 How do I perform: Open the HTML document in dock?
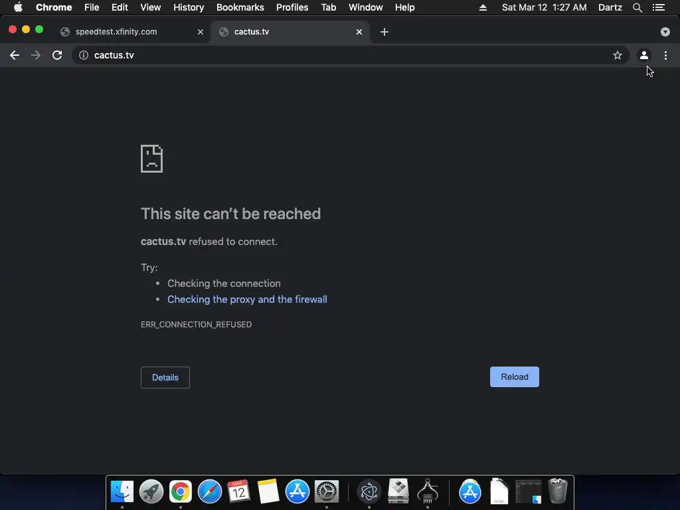point(499,491)
